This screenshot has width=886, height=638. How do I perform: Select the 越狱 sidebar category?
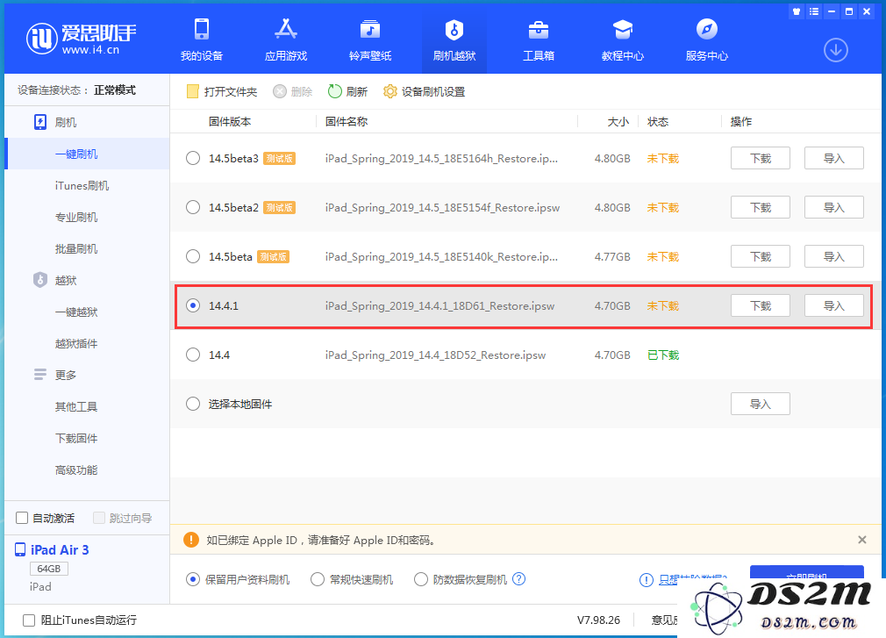pos(55,280)
